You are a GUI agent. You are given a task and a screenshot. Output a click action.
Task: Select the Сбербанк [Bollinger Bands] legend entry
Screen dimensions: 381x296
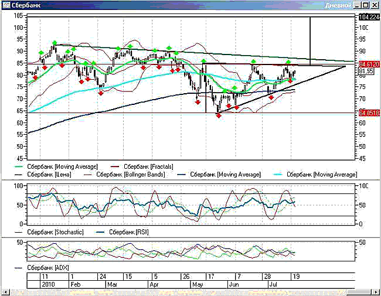[124, 175]
